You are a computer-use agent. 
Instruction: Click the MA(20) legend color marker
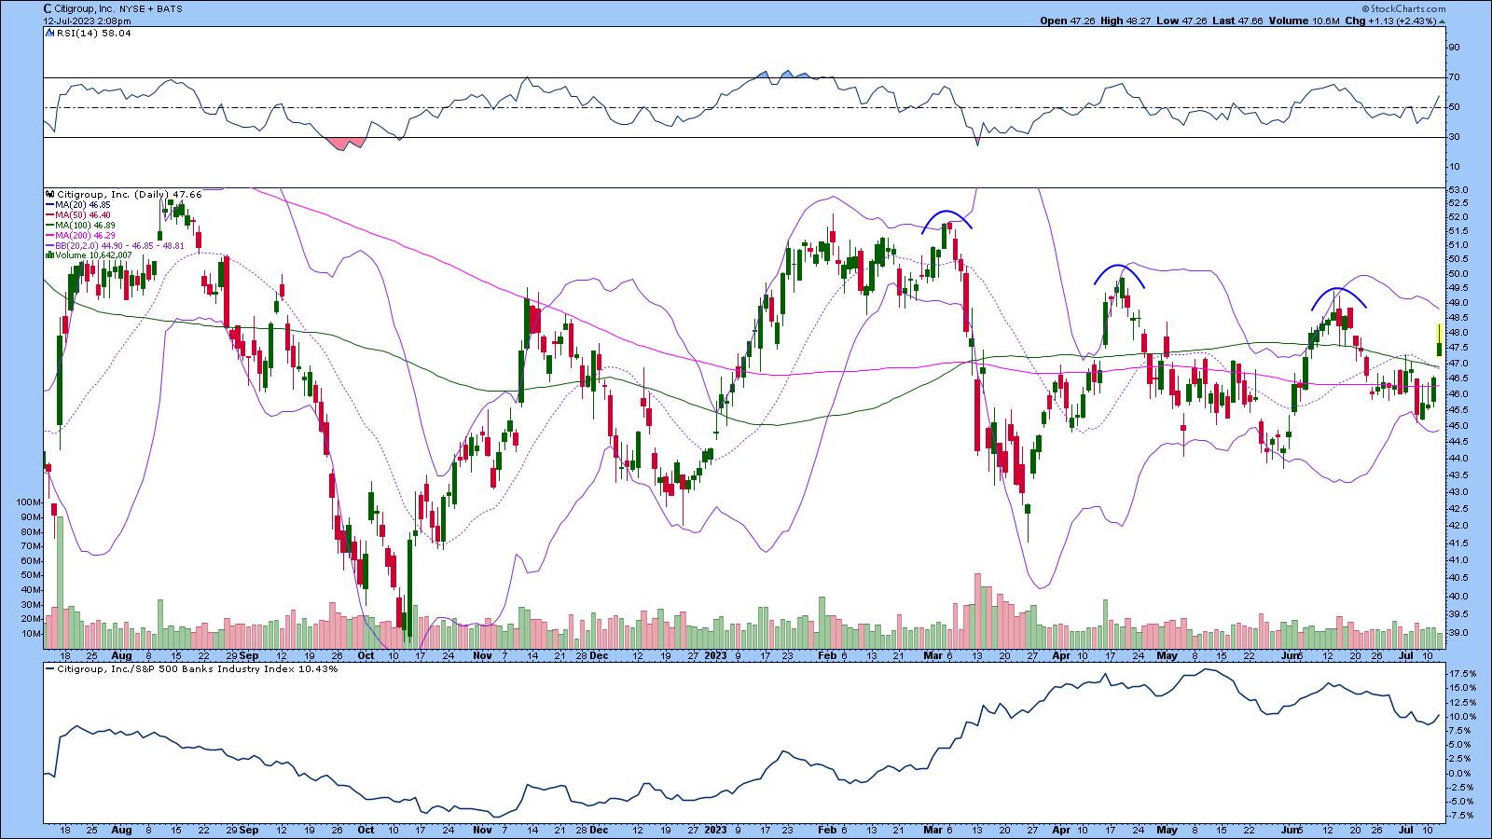(48, 205)
